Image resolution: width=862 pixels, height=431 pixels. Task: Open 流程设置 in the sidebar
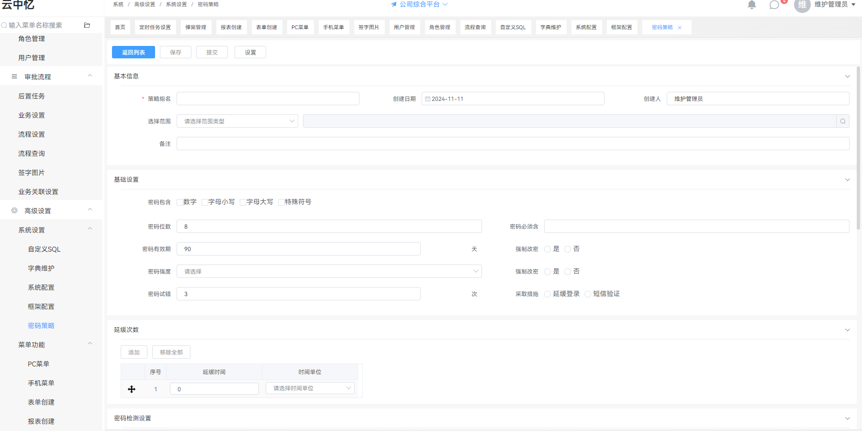point(32,134)
